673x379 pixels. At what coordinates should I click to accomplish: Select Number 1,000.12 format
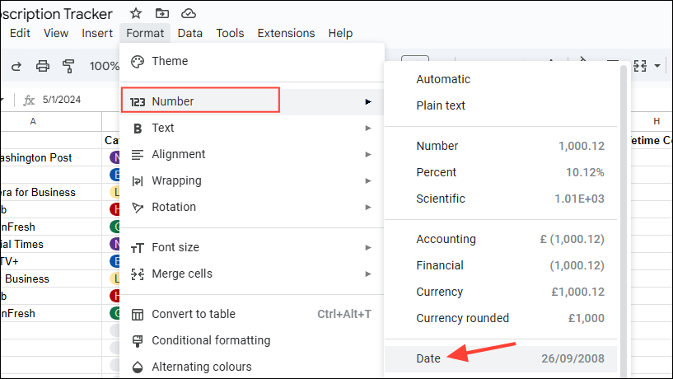pyautogui.click(x=501, y=146)
